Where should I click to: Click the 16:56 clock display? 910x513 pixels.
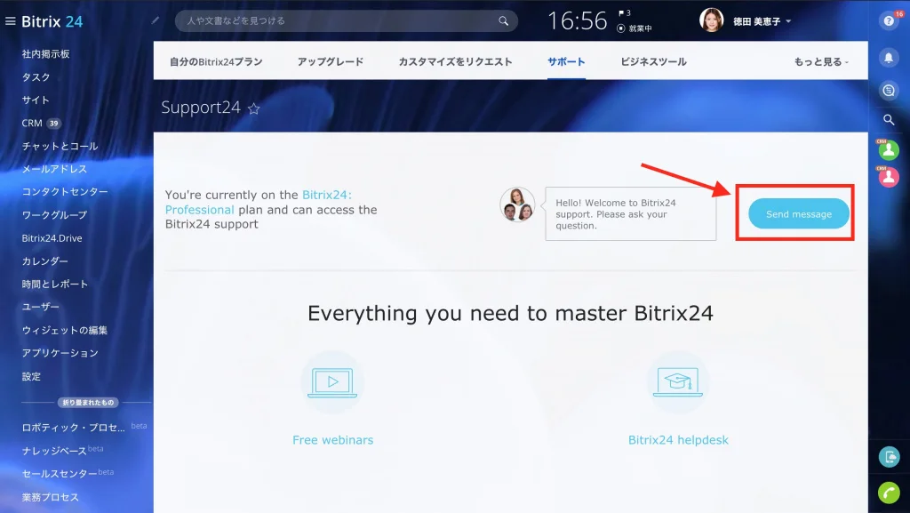(x=578, y=21)
